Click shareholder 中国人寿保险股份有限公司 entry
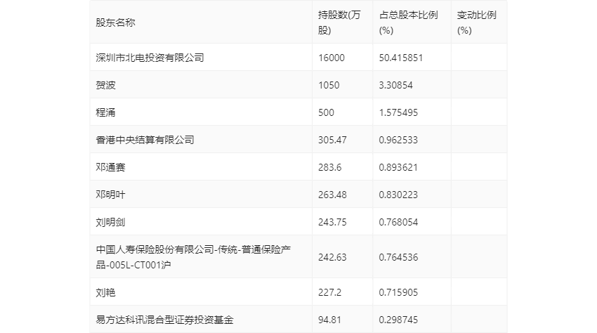Viewport: 597px width, 333px height. coord(193,257)
